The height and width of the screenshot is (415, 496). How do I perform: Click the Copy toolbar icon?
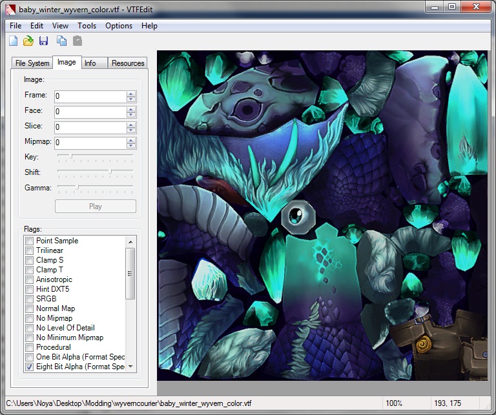pyautogui.click(x=61, y=41)
